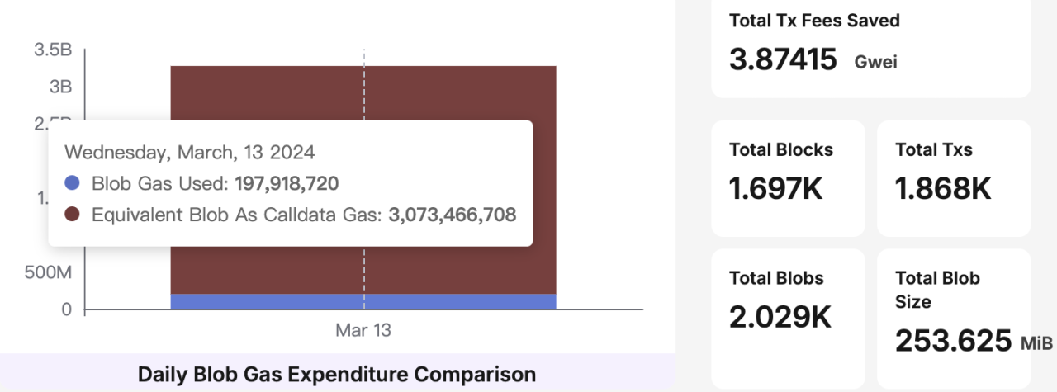
Task: Click the 1.868K transactions value
Action: (x=944, y=189)
